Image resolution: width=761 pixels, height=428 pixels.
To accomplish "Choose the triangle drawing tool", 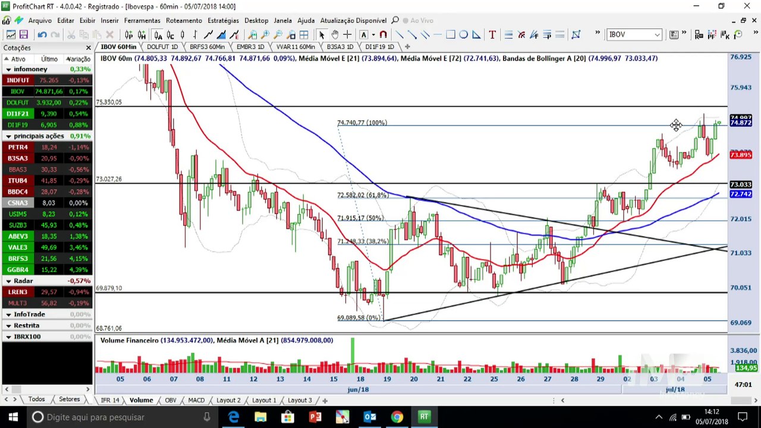I will click(476, 35).
